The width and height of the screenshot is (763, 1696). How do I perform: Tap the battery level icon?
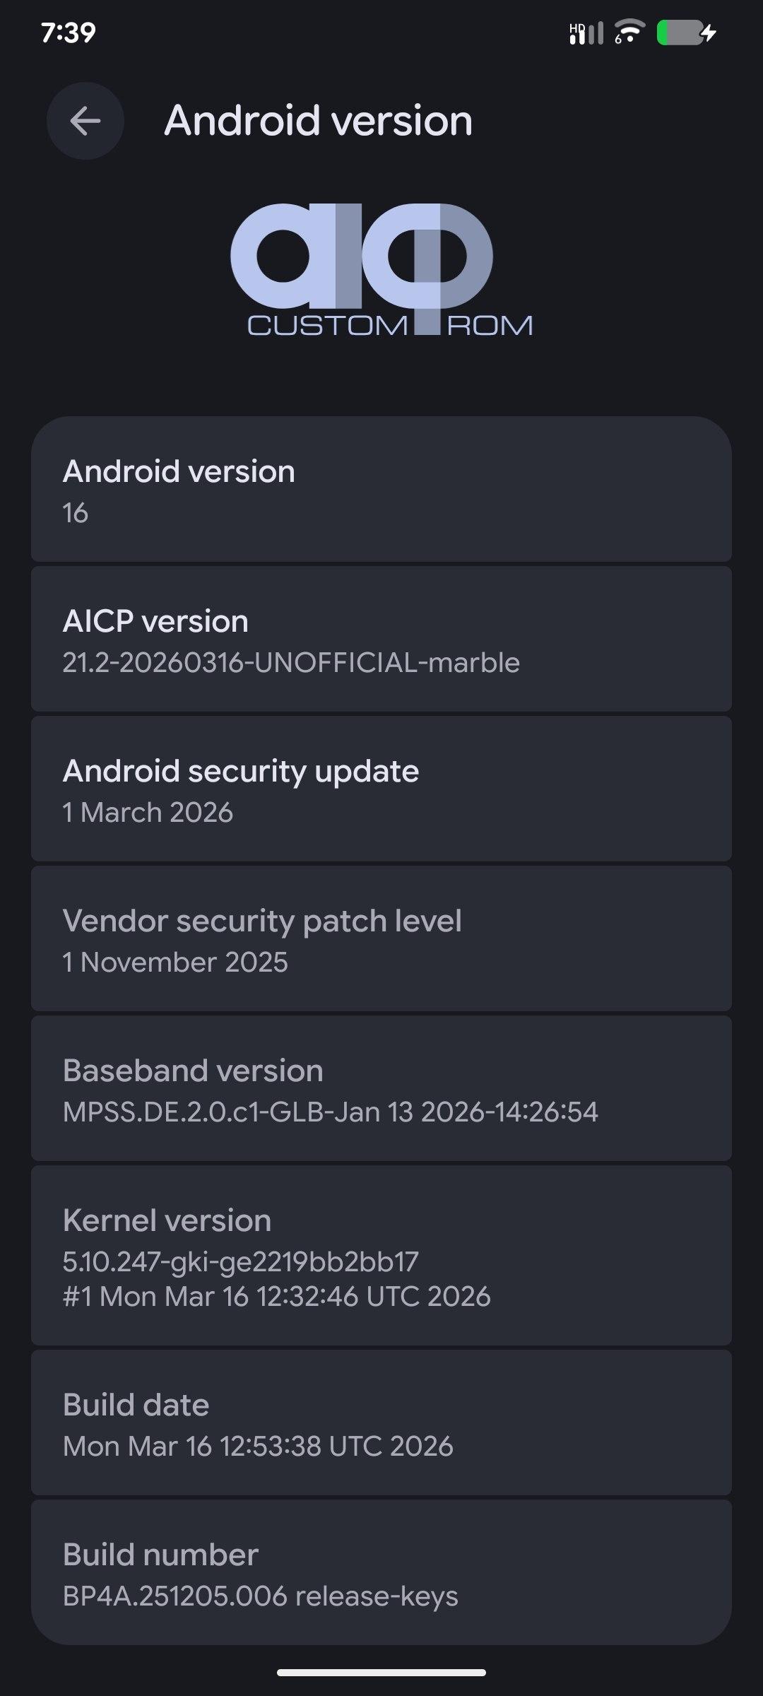[678, 33]
